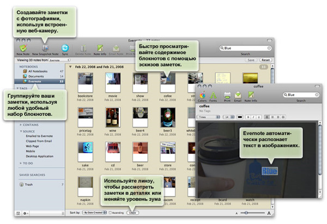The height and width of the screenshot is (224, 327).
Task: Click the thumbnail zoom slider
Action: click(253, 213)
